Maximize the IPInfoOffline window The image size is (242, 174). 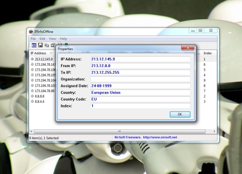click(200, 30)
